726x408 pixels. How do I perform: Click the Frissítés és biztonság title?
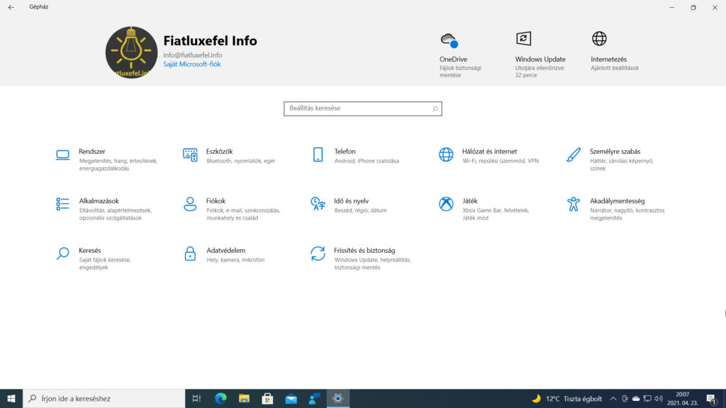(364, 250)
